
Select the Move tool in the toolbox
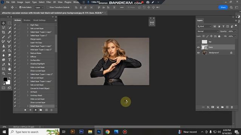[3, 23]
